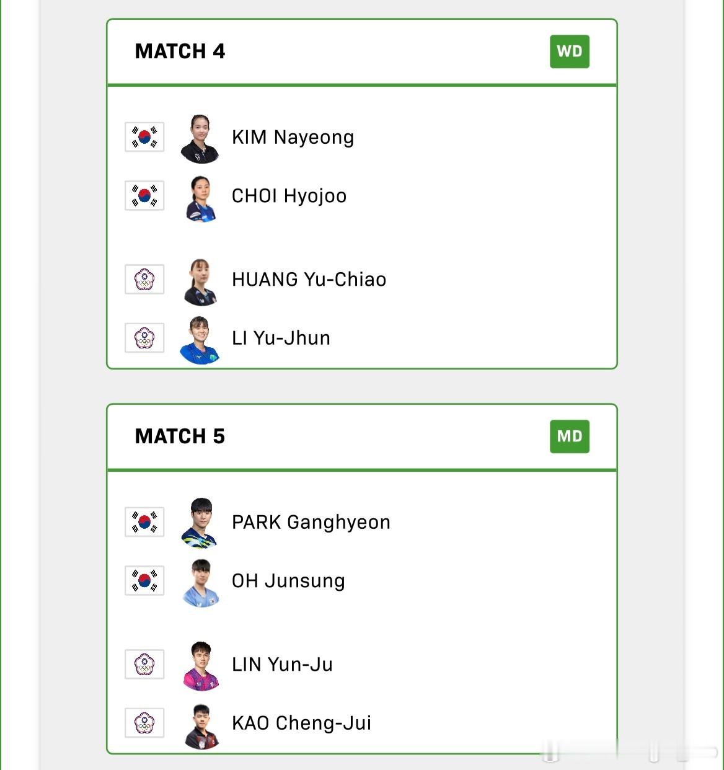The image size is (724, 770).
Task: Click the MD badge on Match 5
Action: click(570, 436)
